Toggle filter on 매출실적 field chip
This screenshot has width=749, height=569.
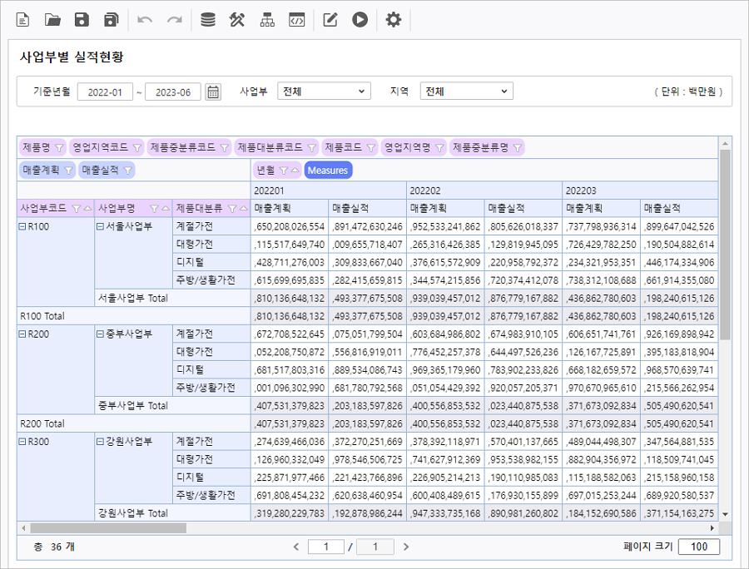point(128,171)
